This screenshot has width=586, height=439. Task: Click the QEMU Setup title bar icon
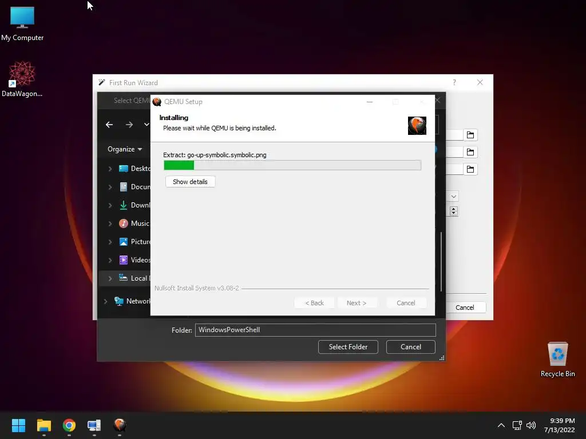pyautogui.click(x=157, y=102)
